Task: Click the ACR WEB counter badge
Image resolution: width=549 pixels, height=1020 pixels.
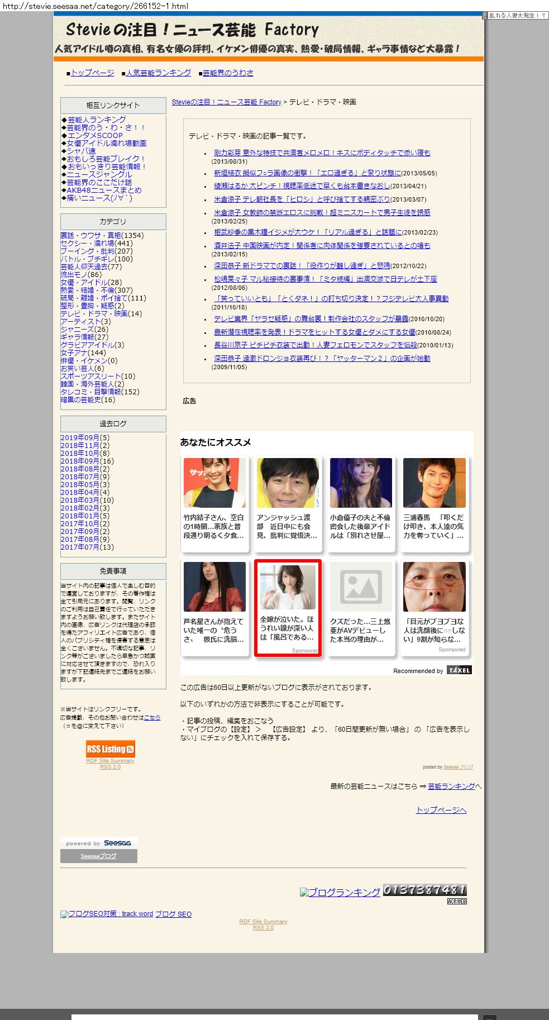Action: (x=457, y=902)
